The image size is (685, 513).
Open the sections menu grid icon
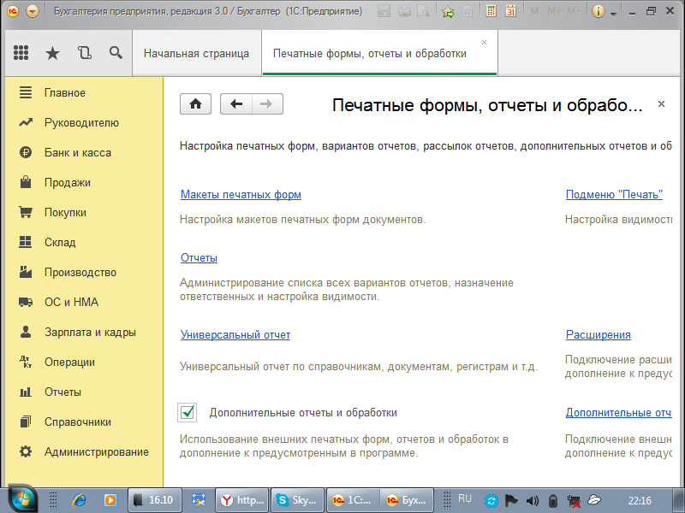(21, 53)
